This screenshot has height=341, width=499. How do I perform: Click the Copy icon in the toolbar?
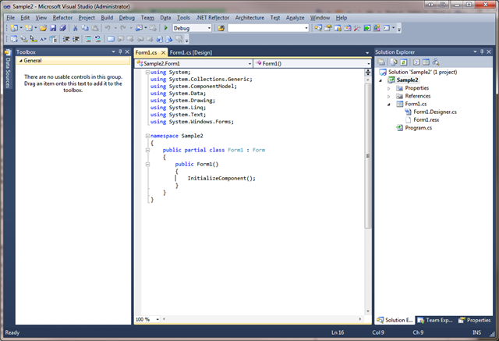[85, 28]
